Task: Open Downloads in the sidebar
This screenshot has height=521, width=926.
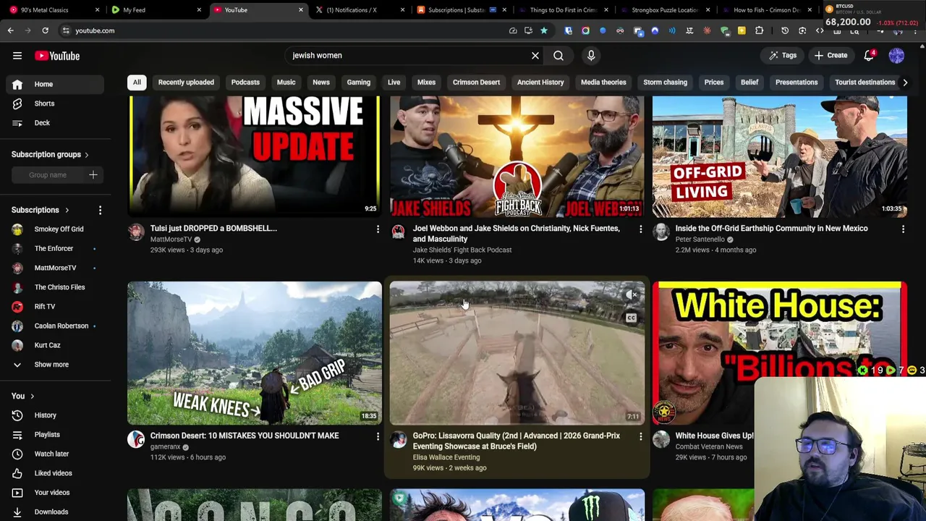Action: [x=55, y=512]
